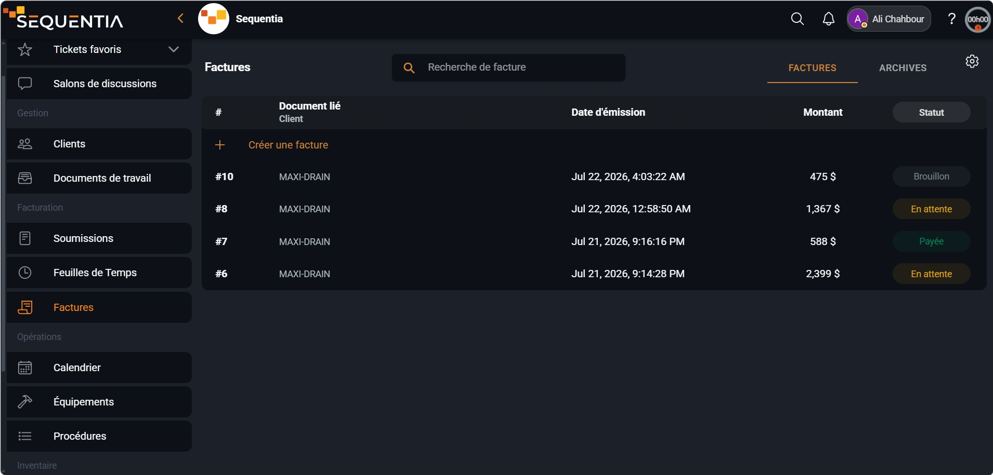This screenshot has width=993, height=475.
Task: Go to Équipements in the sidebar
Action: [99, 402]
